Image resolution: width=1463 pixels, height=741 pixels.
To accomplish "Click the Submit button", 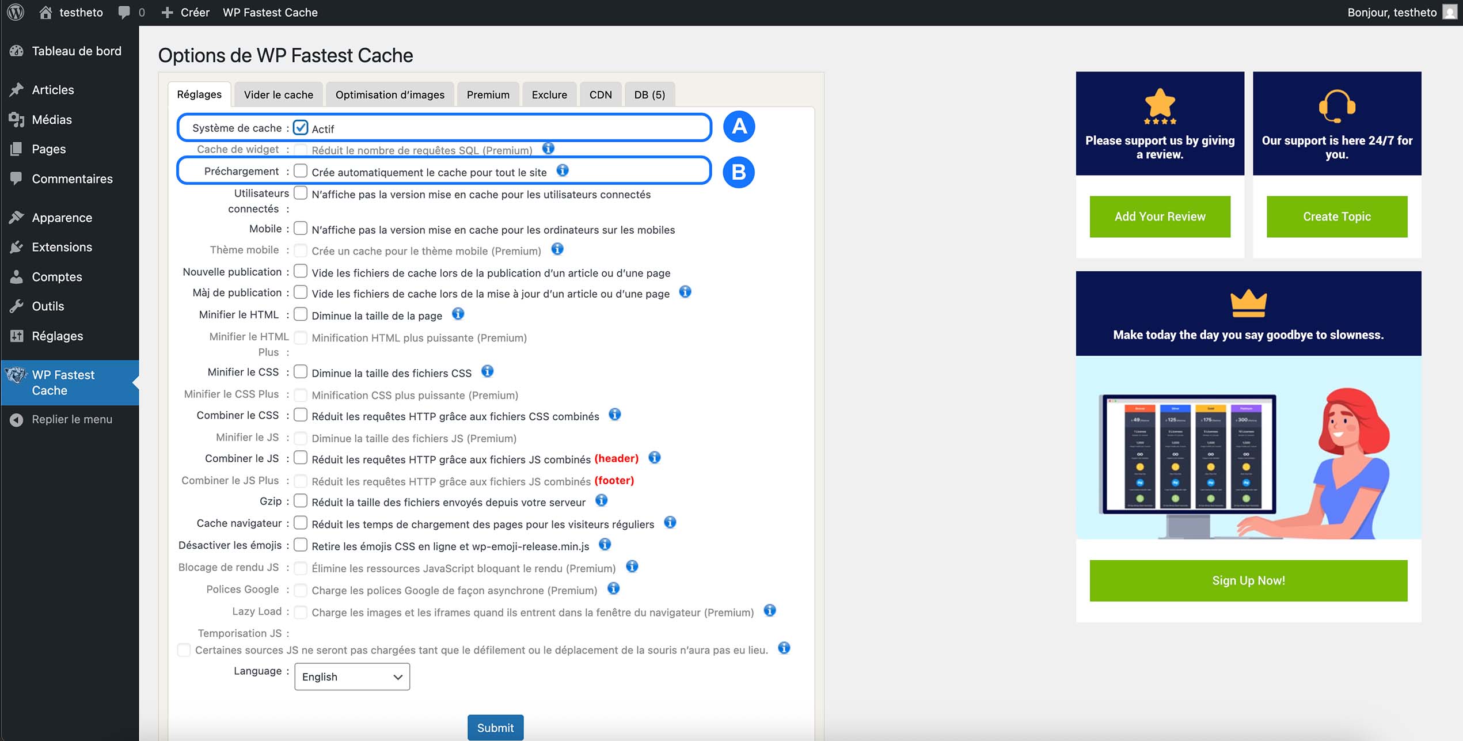I will (495, 727).
